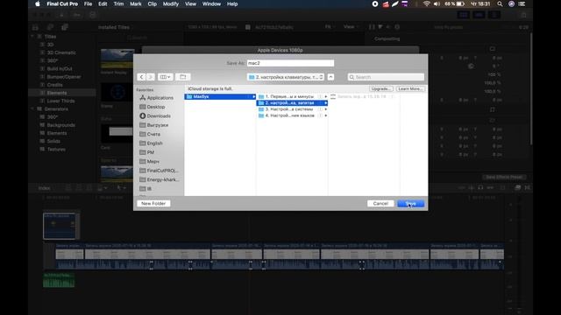Go back in the save dialog

pyautogui.click(x=141, y=77)
